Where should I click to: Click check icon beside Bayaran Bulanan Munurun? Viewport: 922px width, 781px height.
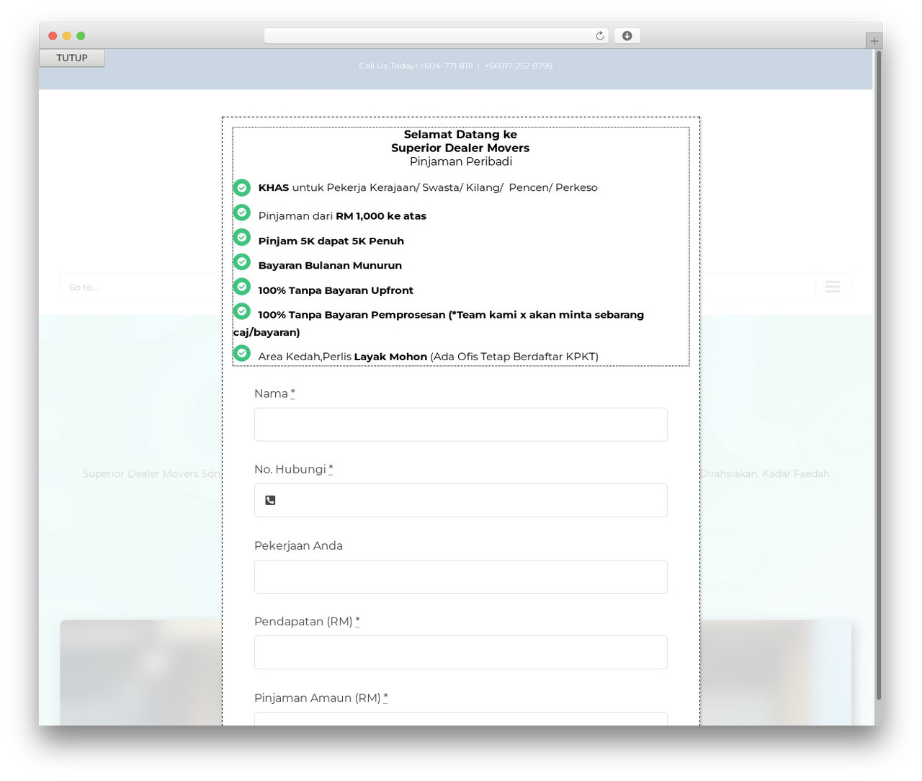pos(242,262)
